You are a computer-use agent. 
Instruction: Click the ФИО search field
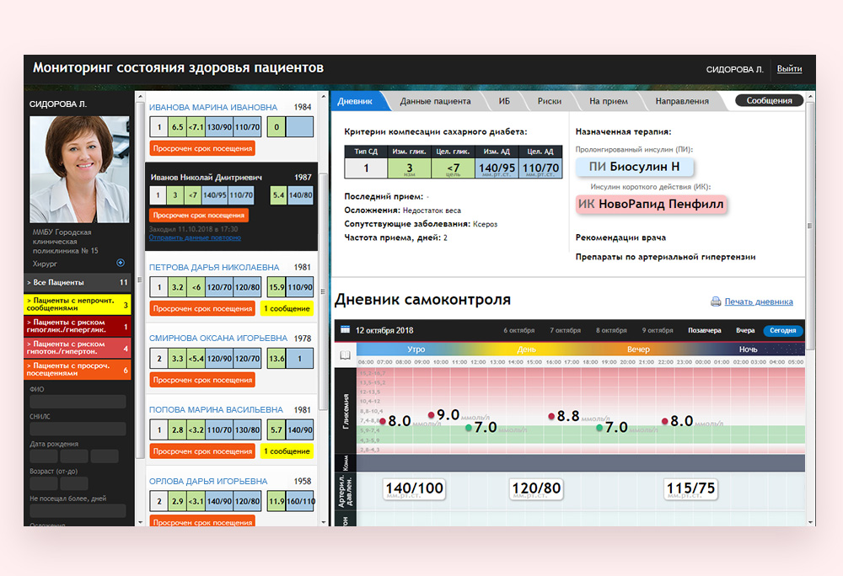(78, 402)
